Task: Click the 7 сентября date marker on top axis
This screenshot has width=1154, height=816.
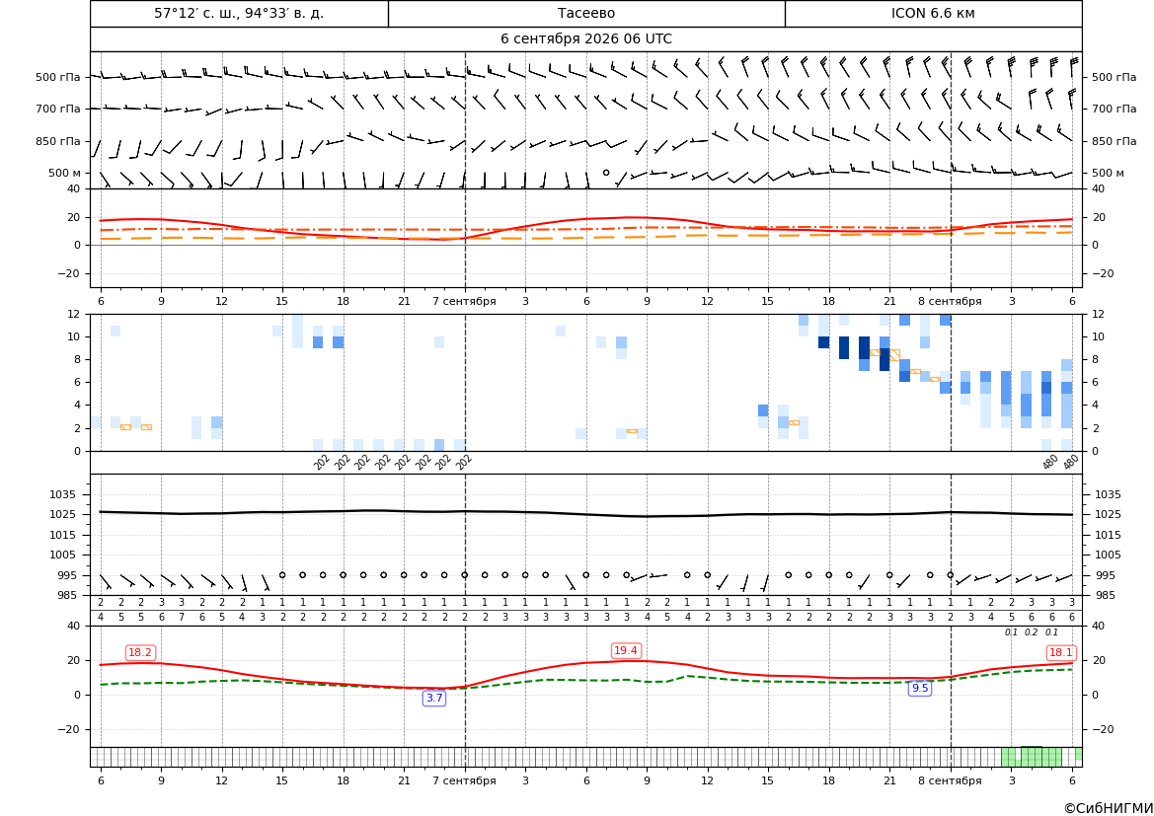Action: [464, 301]
